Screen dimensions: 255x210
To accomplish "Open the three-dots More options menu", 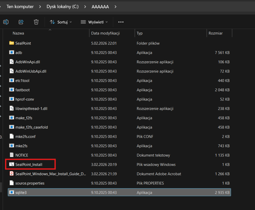I will pos(121,22).
